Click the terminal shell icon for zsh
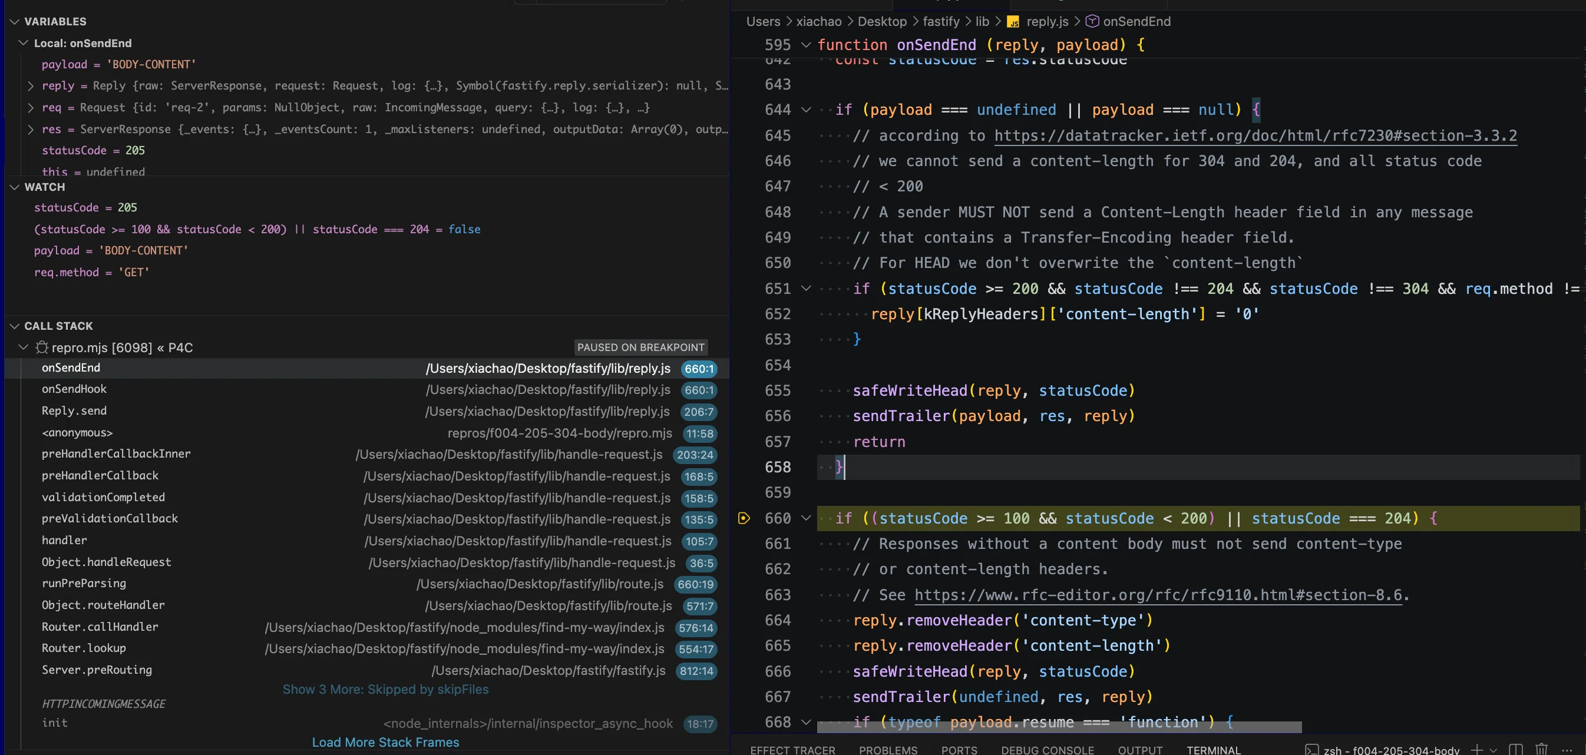Viewport: 1586px width, 755px height. [1312, 750]
